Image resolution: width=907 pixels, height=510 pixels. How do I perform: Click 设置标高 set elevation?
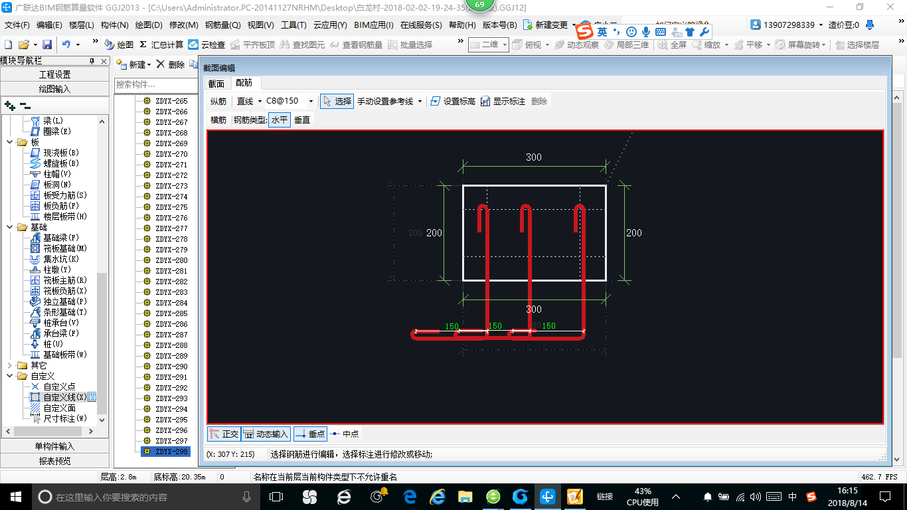(x=453, y=101)
